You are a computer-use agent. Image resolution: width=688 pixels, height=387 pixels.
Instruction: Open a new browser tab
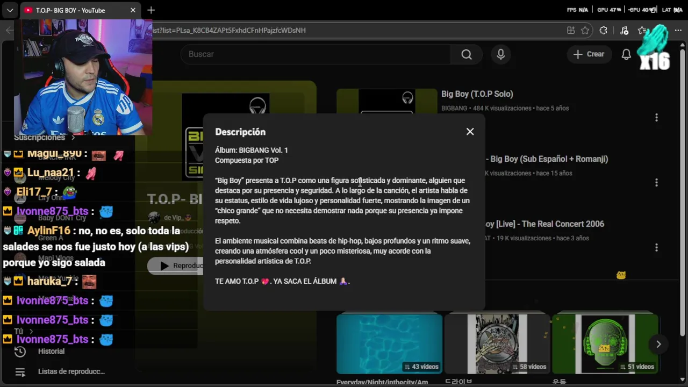(x=151, y=10)
